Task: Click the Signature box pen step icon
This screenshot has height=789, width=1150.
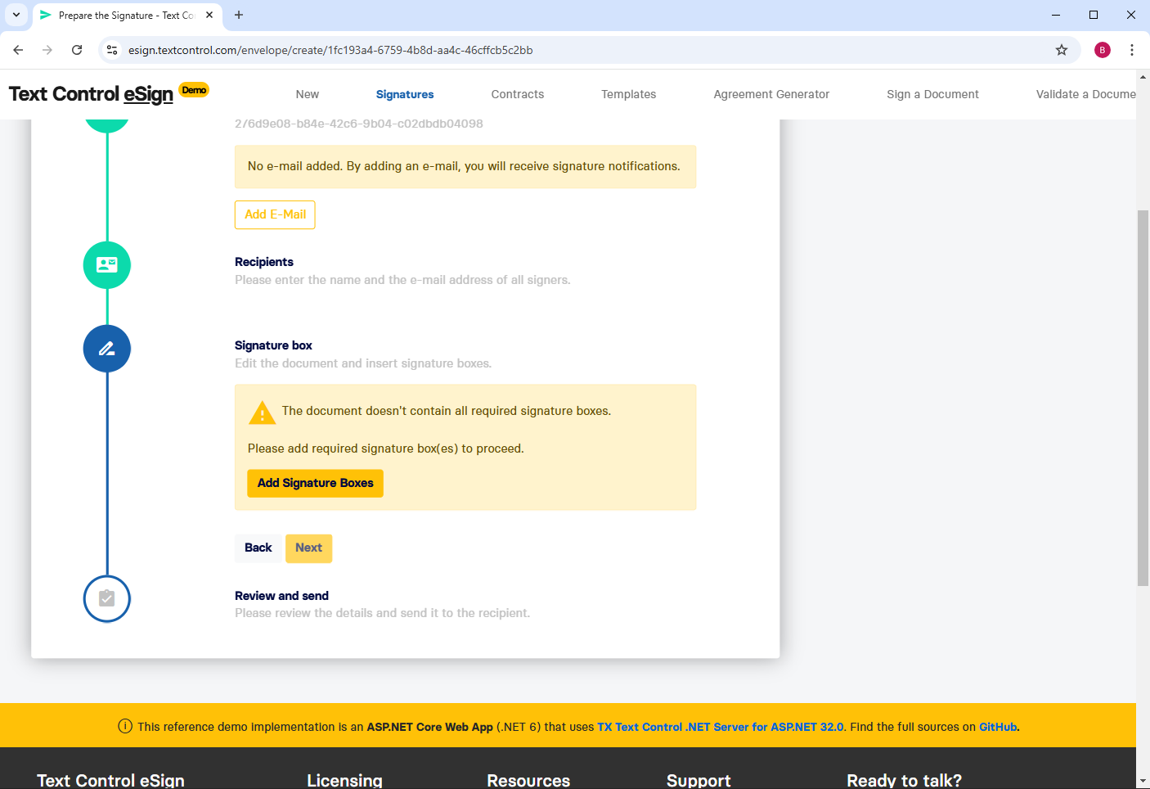Action: (x=107, y=349)
